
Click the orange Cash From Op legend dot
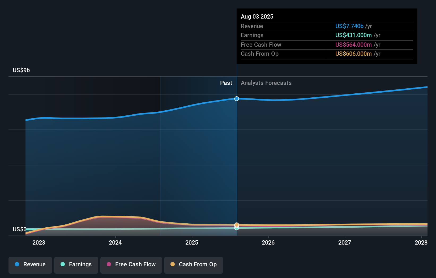coord(173,264)
